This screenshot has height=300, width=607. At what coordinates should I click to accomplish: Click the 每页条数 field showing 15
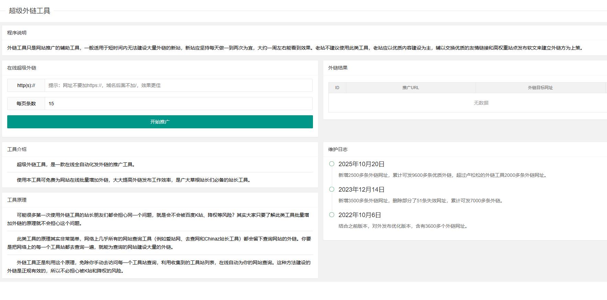pos(178,104)
